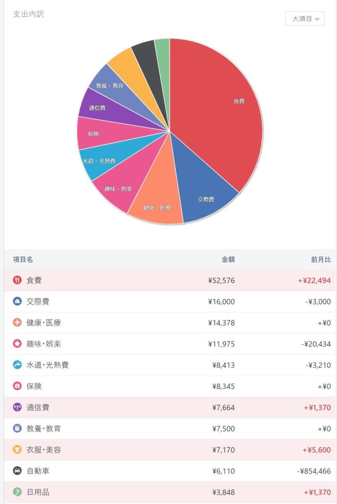Click the 項目名 column header

(23, 259)
